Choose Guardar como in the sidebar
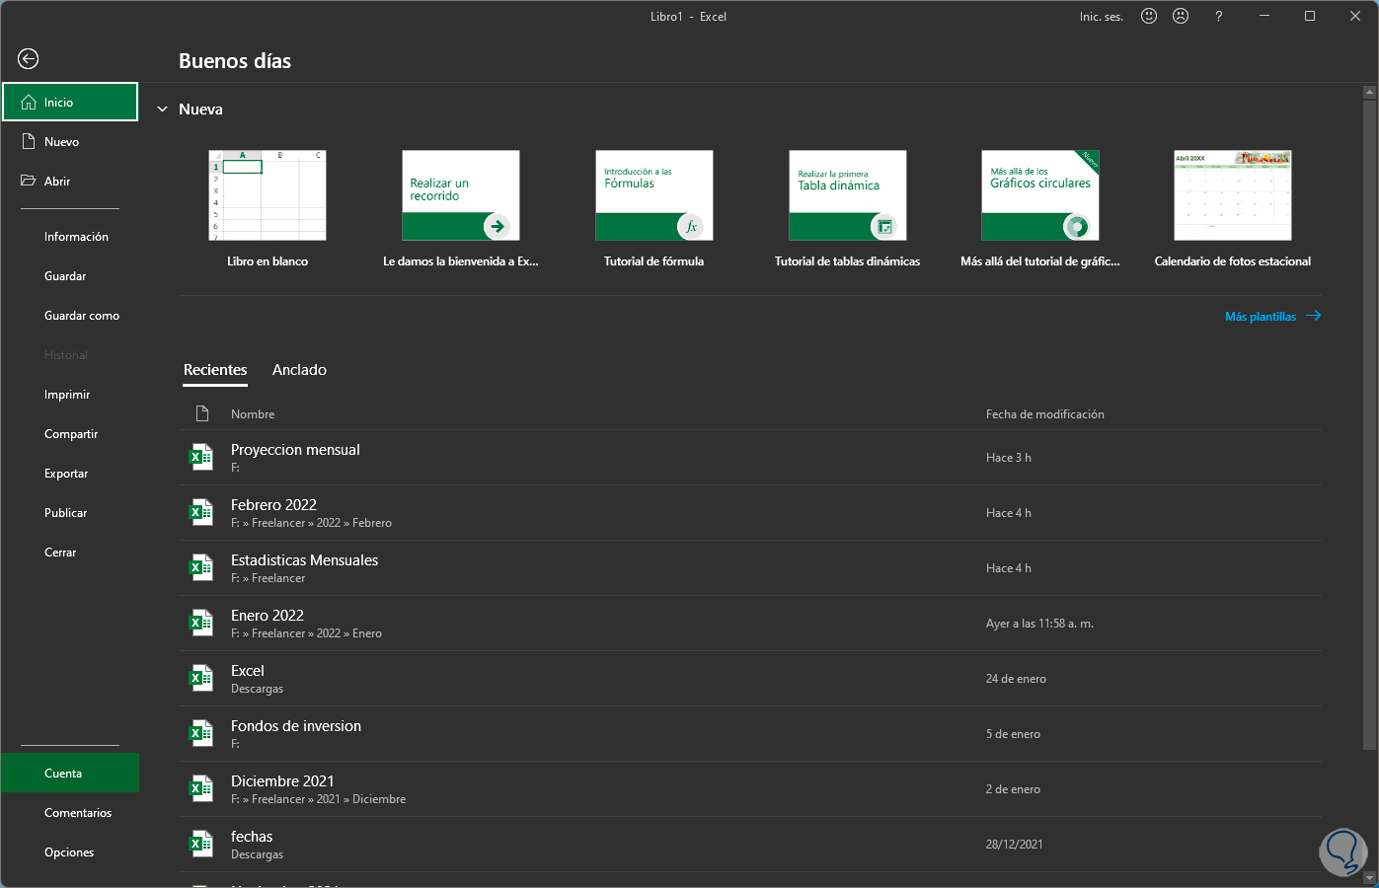 70,316
